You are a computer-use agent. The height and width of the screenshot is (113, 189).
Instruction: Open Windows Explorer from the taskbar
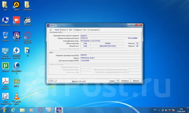pyautogui.click(x=22, y=110)
